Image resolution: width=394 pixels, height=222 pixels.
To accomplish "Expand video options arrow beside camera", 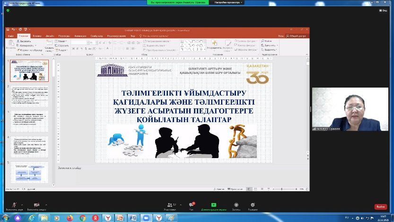I will pyautogui.click(x=45, y=203).
